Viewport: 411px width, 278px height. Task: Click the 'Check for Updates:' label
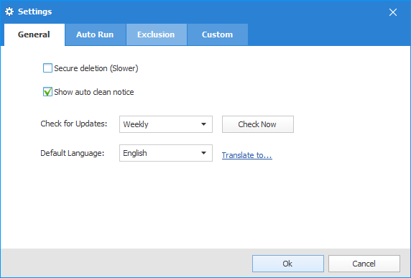(x=74, y=124)
